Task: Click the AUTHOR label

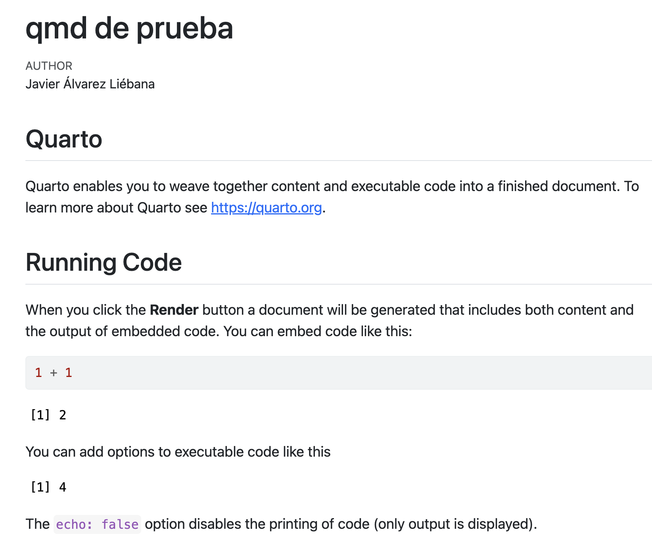Action: click(49, 66)
